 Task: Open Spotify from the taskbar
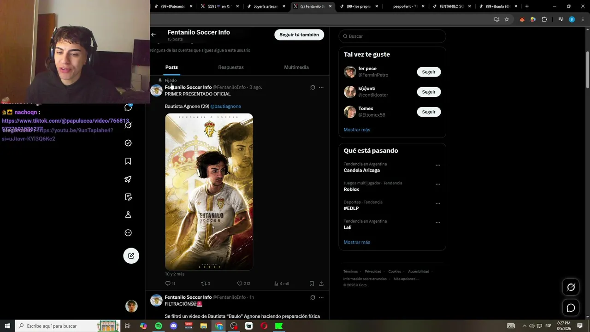[x=158, y=326]
